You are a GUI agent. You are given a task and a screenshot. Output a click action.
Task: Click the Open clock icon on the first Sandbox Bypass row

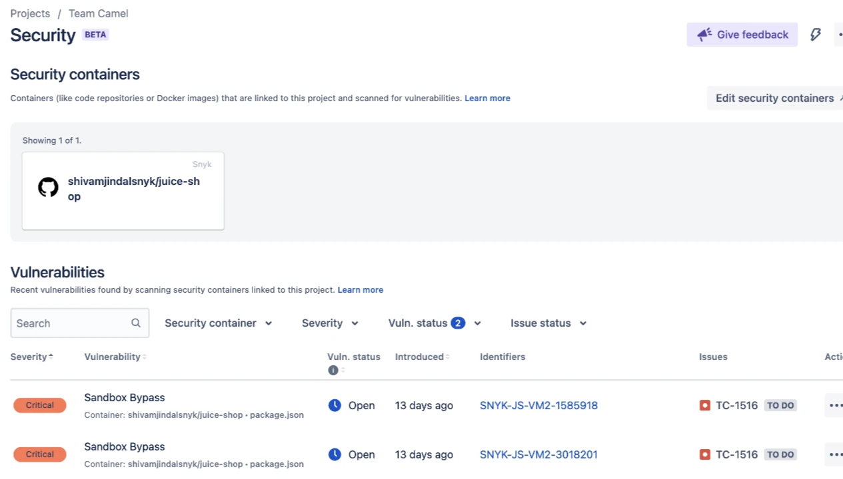(335, 405)
